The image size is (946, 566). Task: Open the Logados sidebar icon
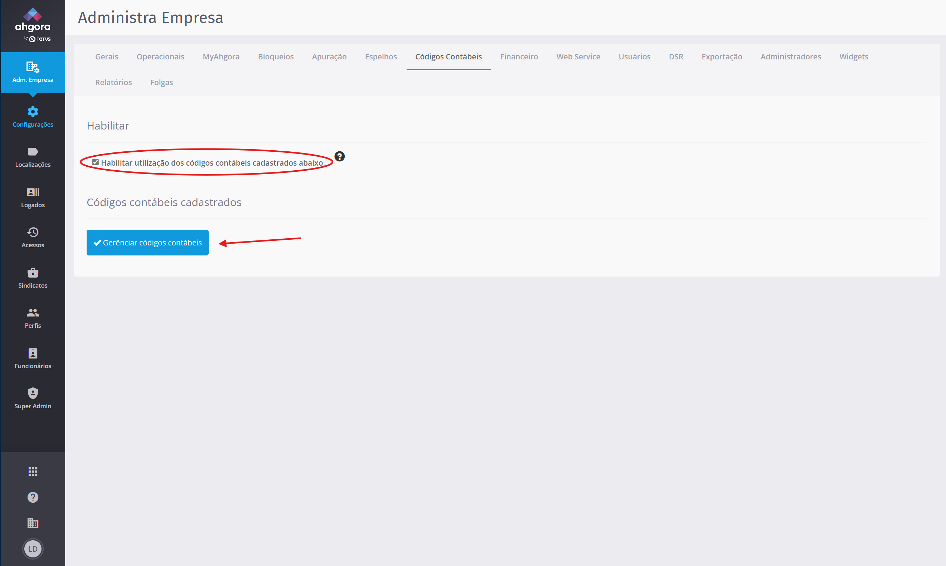point(33,192)
